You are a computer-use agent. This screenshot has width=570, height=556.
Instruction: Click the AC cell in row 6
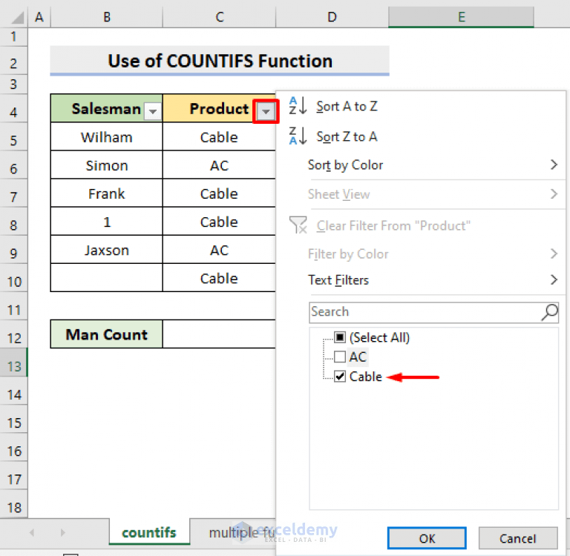point(219,165)
